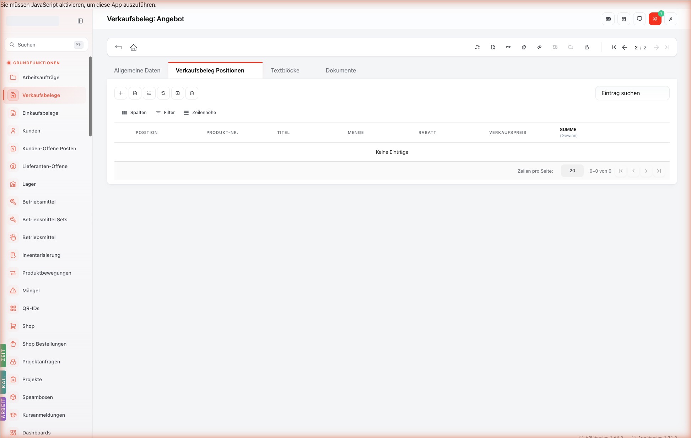Screen dimensions: 691x438
Task: Click the home icon in the toolbar
Action: point(134,47)
